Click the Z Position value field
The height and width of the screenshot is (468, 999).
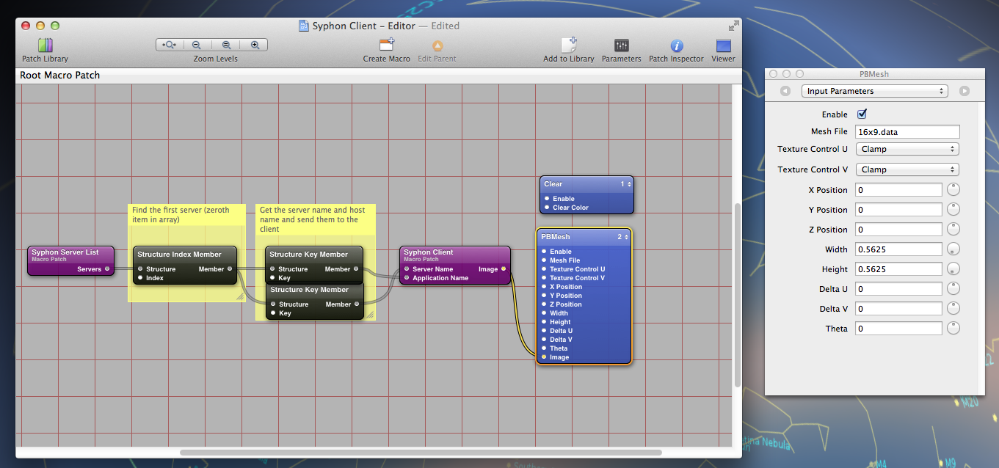(898, 230)
